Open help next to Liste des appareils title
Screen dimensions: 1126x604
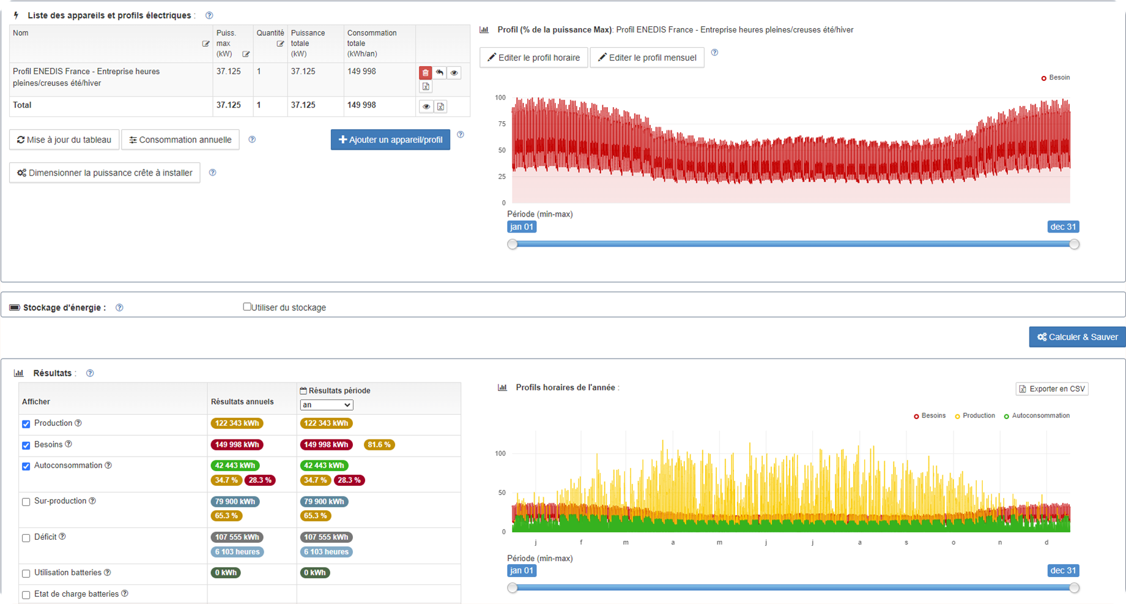click(x=209, y=15)
